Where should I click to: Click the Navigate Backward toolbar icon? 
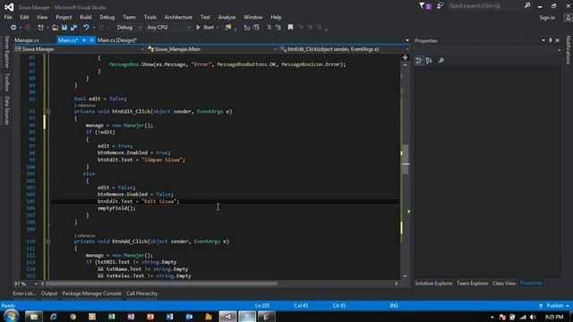13,28
